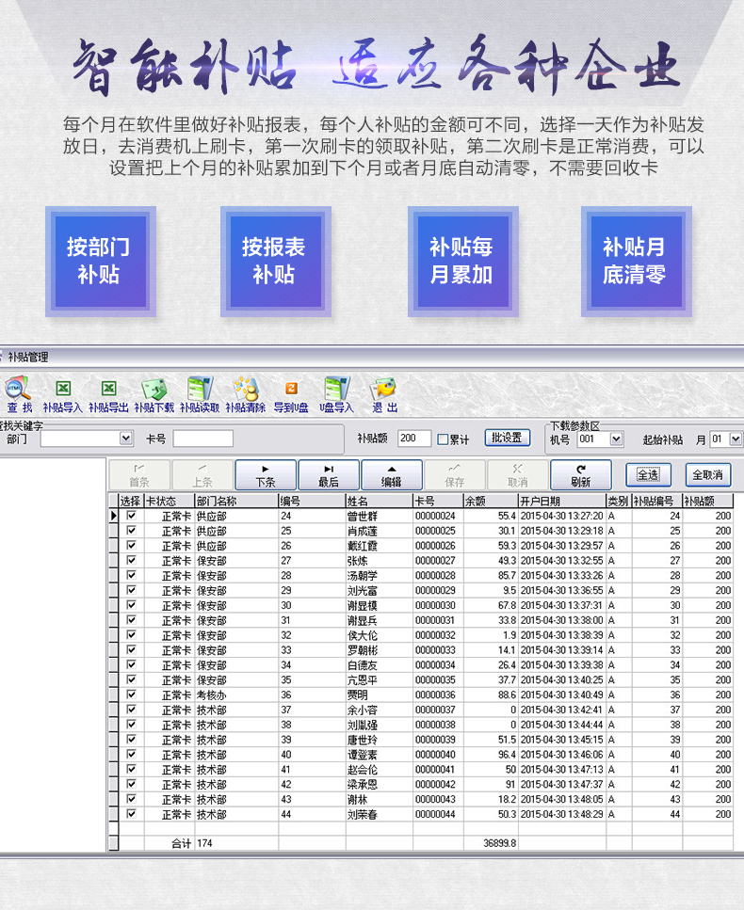Open the 月 month dropdown
Image resolution: width=744 pixels, height=910 pixels.
[736, 439]
